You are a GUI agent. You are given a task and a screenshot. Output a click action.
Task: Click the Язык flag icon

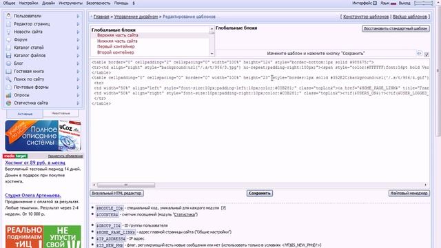tap(393, 3)
